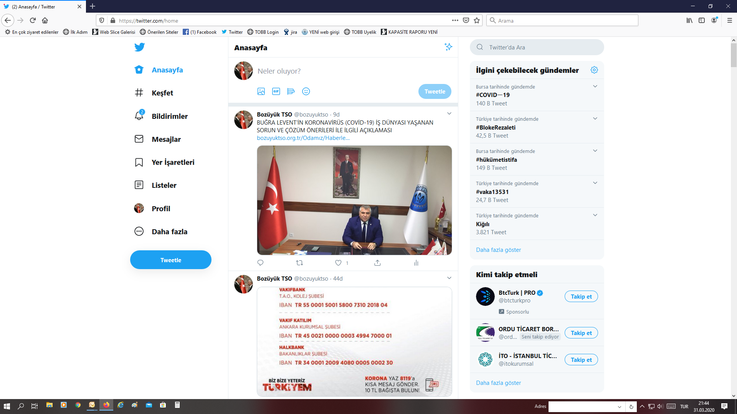The height and width of the screenshot is (414, 737).
Task: Open page actions three dots
Action: [x=455, y=20]
